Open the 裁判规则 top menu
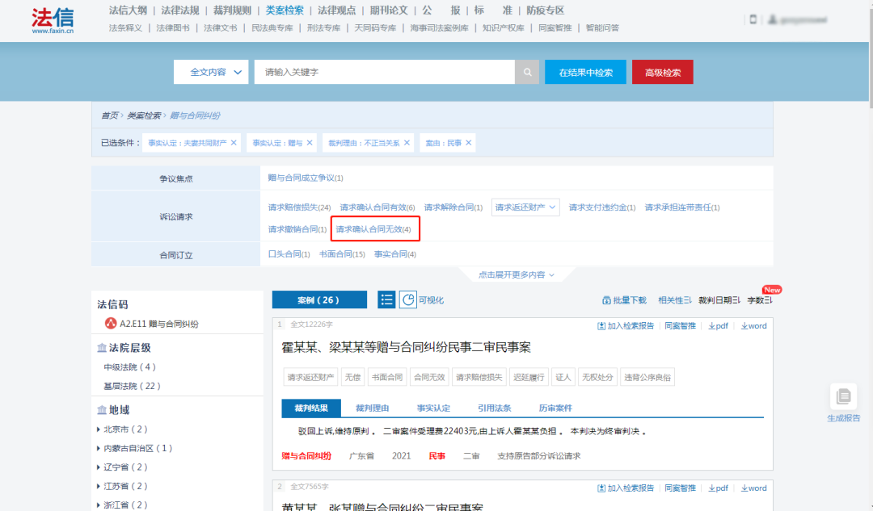The image size is (873, 511). click(232, 10)
